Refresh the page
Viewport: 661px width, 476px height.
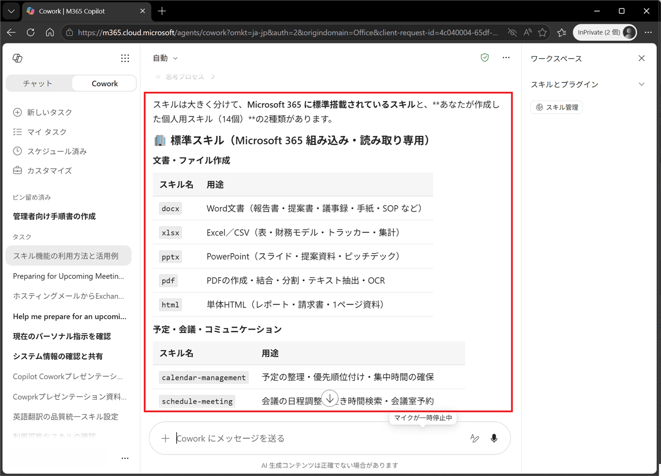tap(30, 32)
